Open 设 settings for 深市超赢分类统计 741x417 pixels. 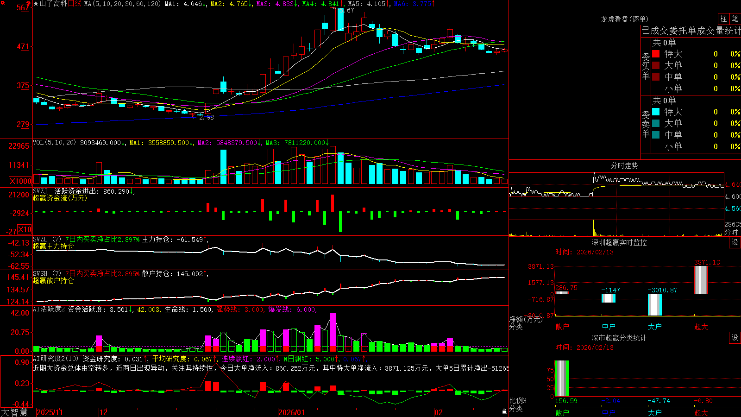coord(735,338)
